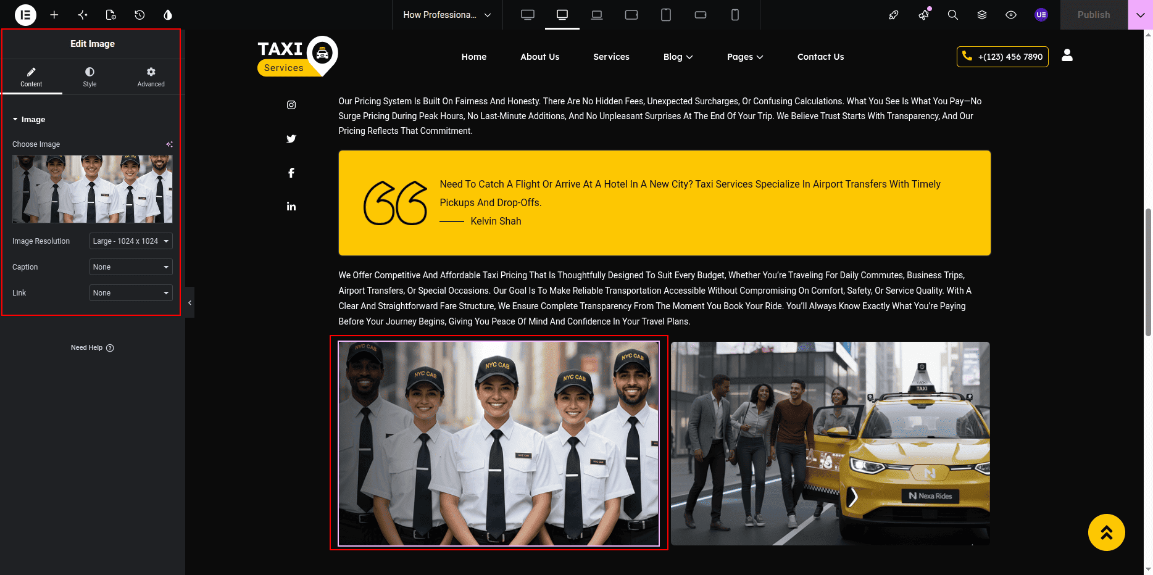Open What's New rocket icon

894,15
